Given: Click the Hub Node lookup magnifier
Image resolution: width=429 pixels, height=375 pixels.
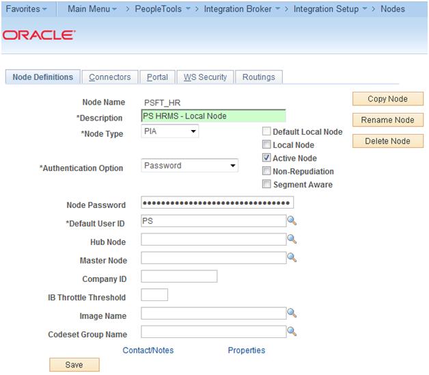Looking at the screenshot, I should click(x=292, y=239).
